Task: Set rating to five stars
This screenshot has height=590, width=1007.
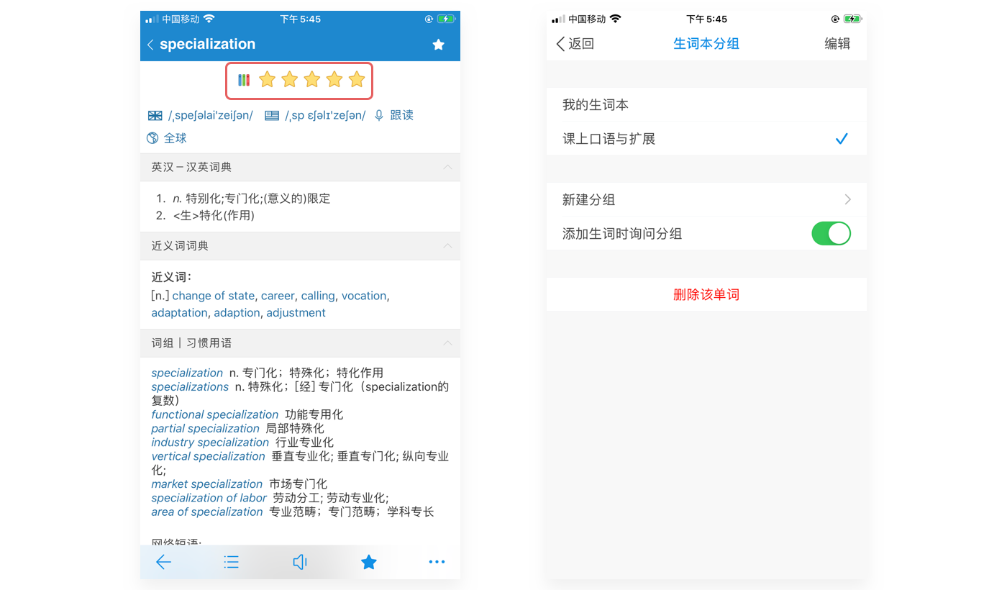Action: pos(357,80)
